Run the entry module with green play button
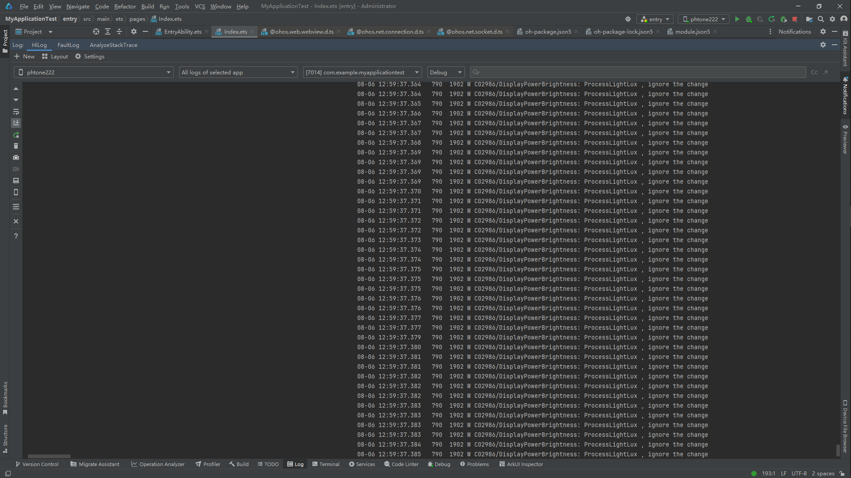This screenshot has width=851, height=478. click(x=737, y=19)
